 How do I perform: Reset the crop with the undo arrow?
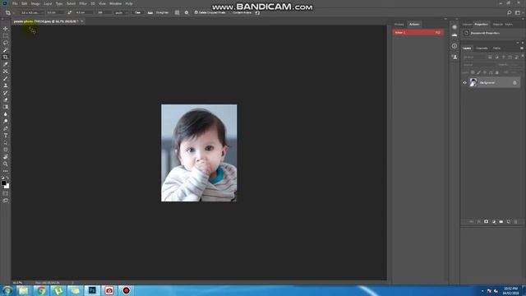pyautogui.click(x=257, y=13)
